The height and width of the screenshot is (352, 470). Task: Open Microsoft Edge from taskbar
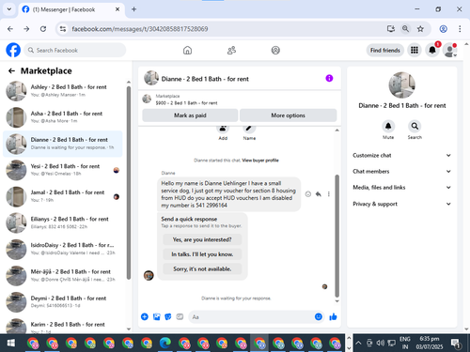click(x=165, y=343)
